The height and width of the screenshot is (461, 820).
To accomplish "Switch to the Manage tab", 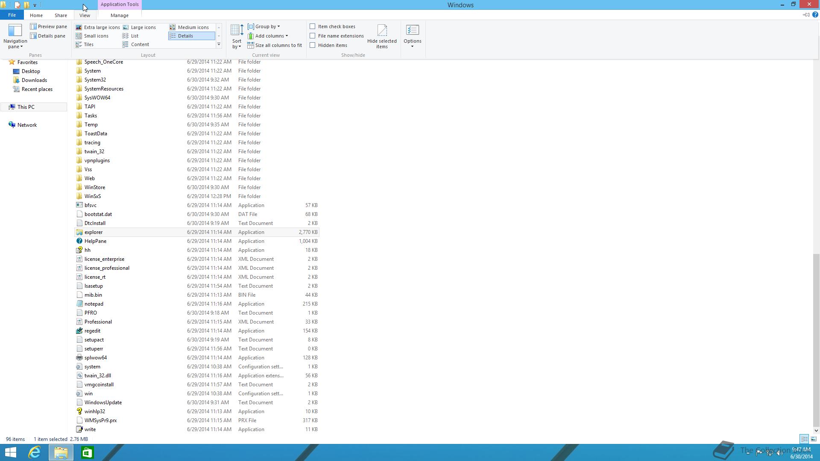I will pos(120,15).
